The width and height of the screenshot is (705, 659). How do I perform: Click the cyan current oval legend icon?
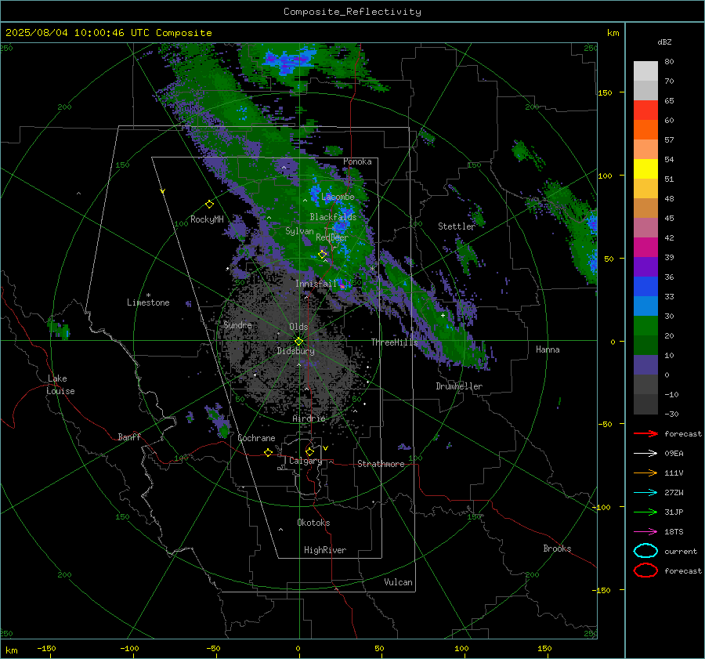point(645,551)
